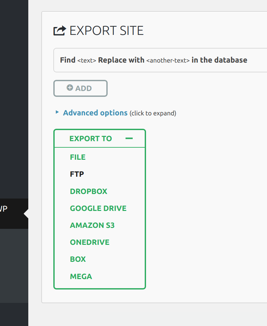Select GOOGLE DRIVE export option
Viewport: 267px width, 326px height.
[98, 208]
